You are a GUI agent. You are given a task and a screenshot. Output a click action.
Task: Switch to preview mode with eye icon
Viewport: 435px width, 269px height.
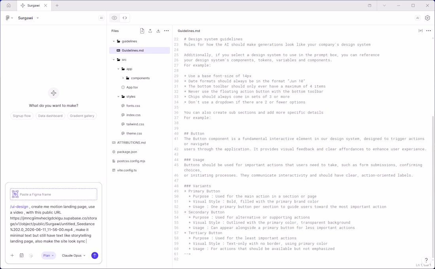point(114,18)
